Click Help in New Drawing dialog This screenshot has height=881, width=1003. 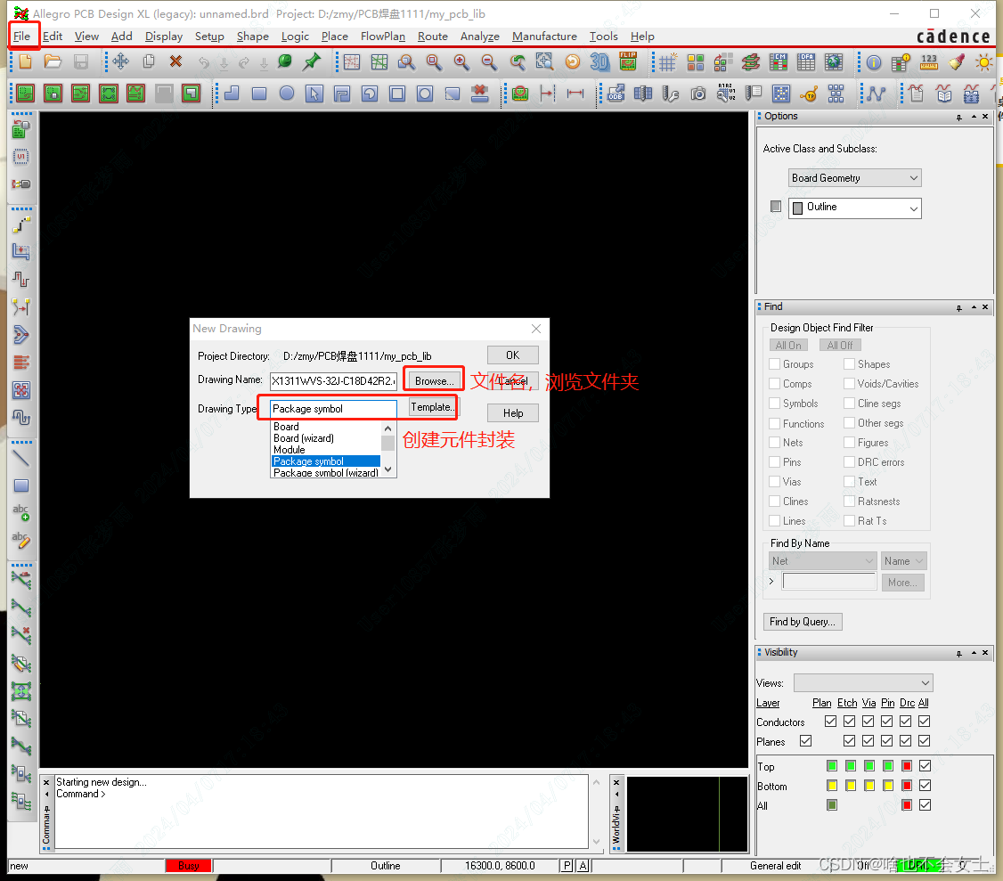[x=513, y=413]
